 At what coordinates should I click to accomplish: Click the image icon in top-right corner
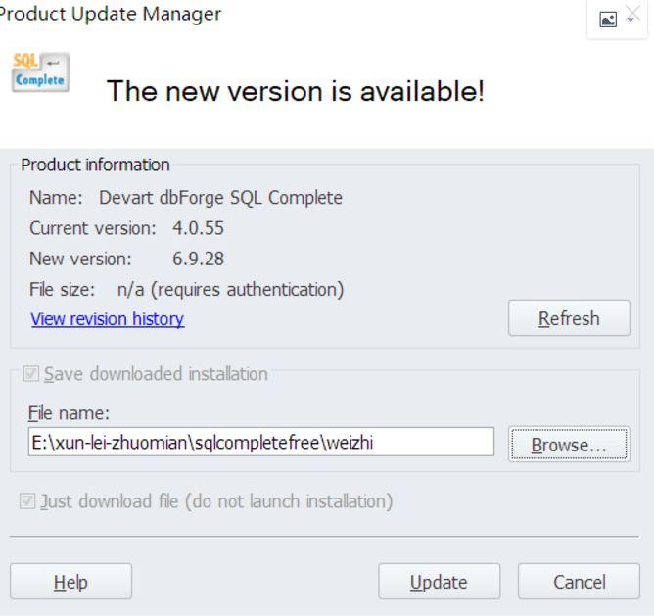(608, 20)
